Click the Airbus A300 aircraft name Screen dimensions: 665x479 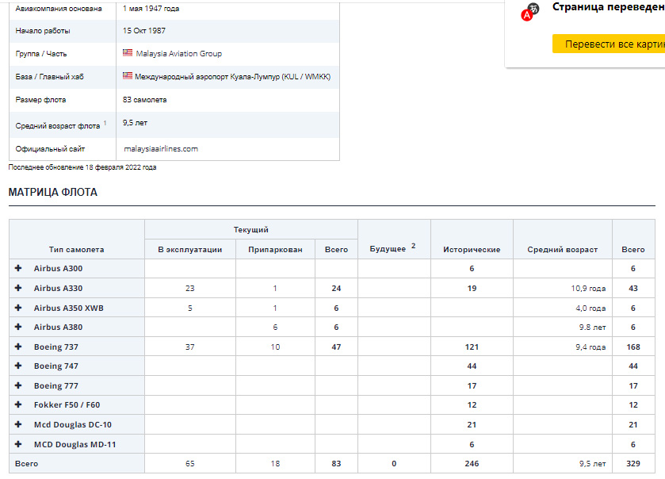click(x=58, y=269)
